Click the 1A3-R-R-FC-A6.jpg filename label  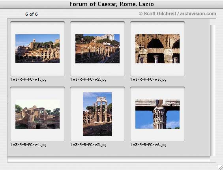point(148,145)
